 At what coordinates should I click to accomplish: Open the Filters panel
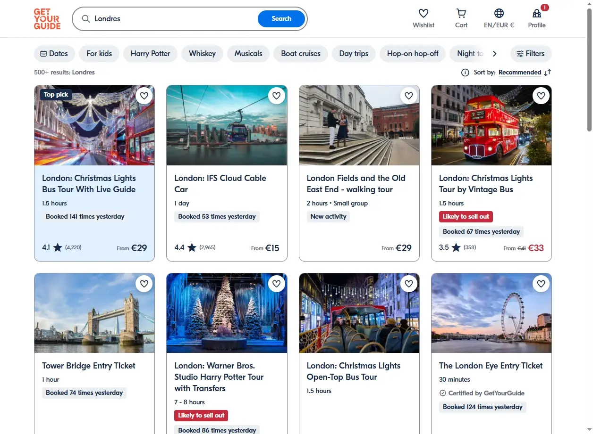coord(531,54)
